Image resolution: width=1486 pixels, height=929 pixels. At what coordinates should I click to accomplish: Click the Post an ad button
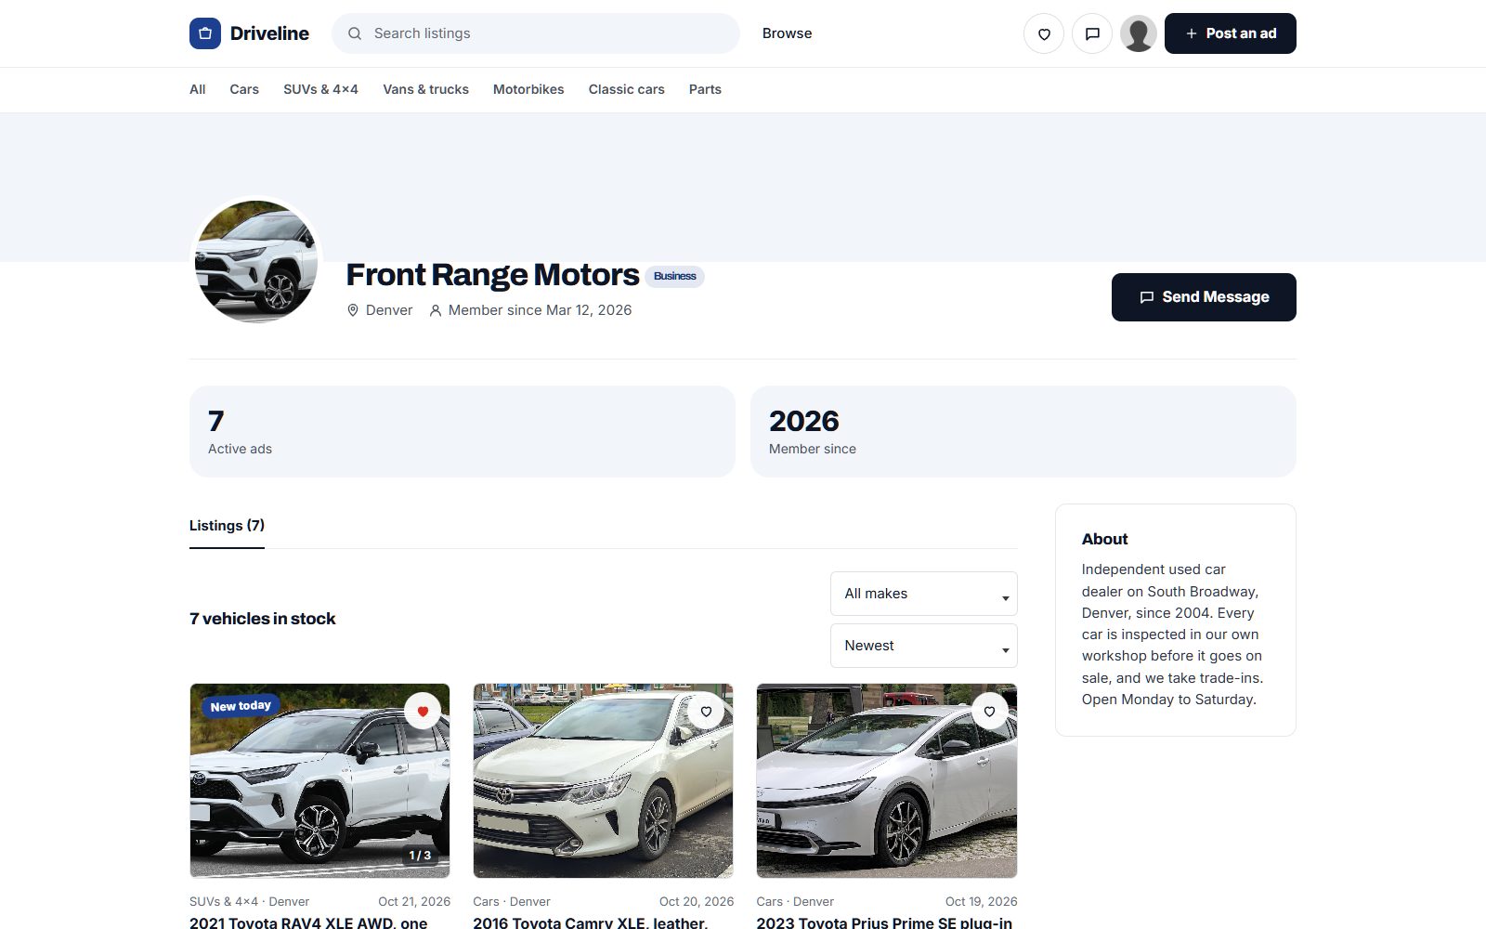tap(1231, 33)
